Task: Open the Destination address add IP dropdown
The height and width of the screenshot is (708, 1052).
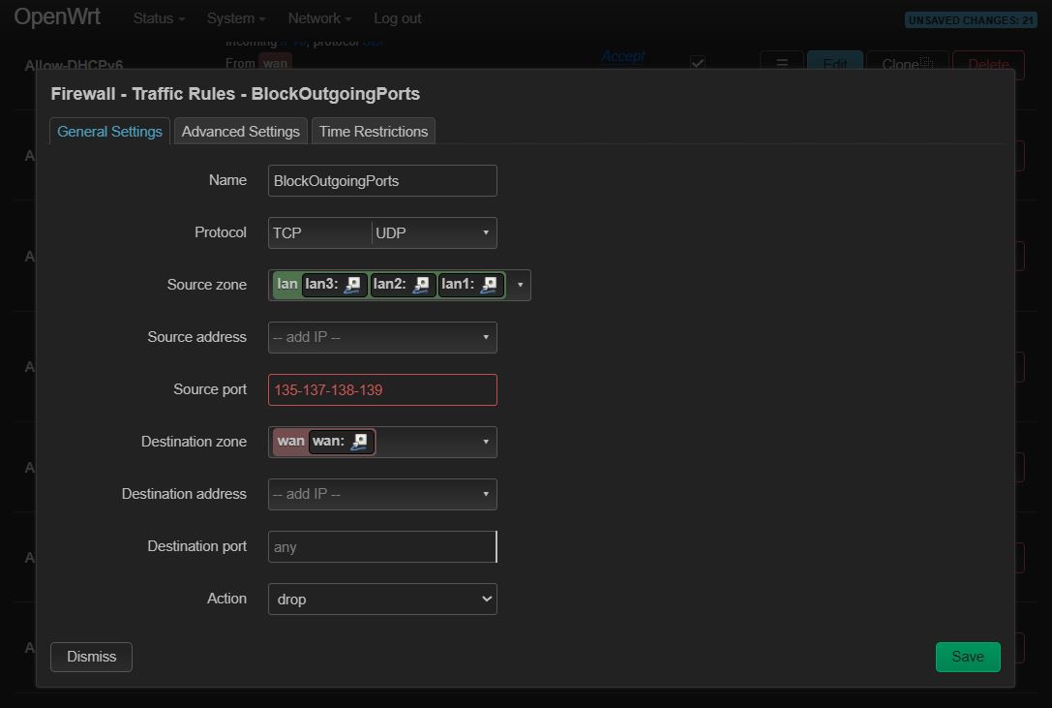Action: click(x=382, y=494)
